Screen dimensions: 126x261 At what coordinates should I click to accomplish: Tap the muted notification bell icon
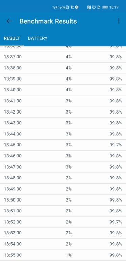99,7
